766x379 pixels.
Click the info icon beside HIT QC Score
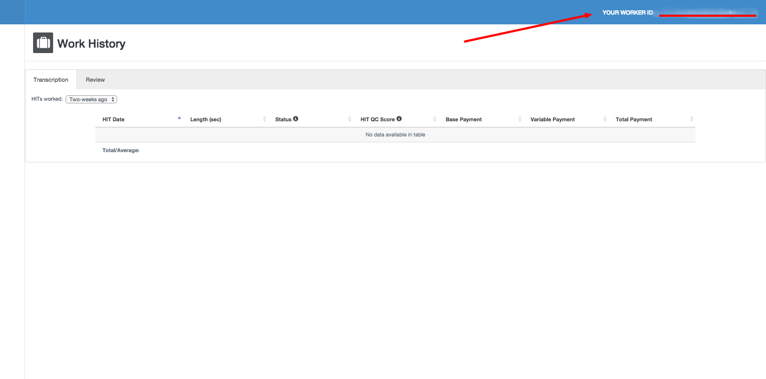[399, 119]
